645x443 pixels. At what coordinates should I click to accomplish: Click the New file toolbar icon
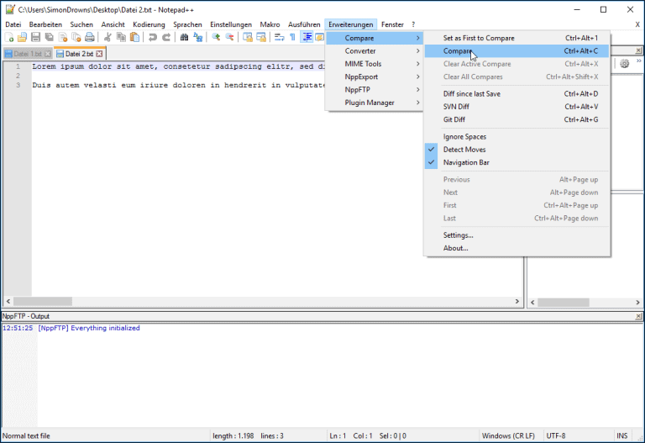[x=10, y=38]
